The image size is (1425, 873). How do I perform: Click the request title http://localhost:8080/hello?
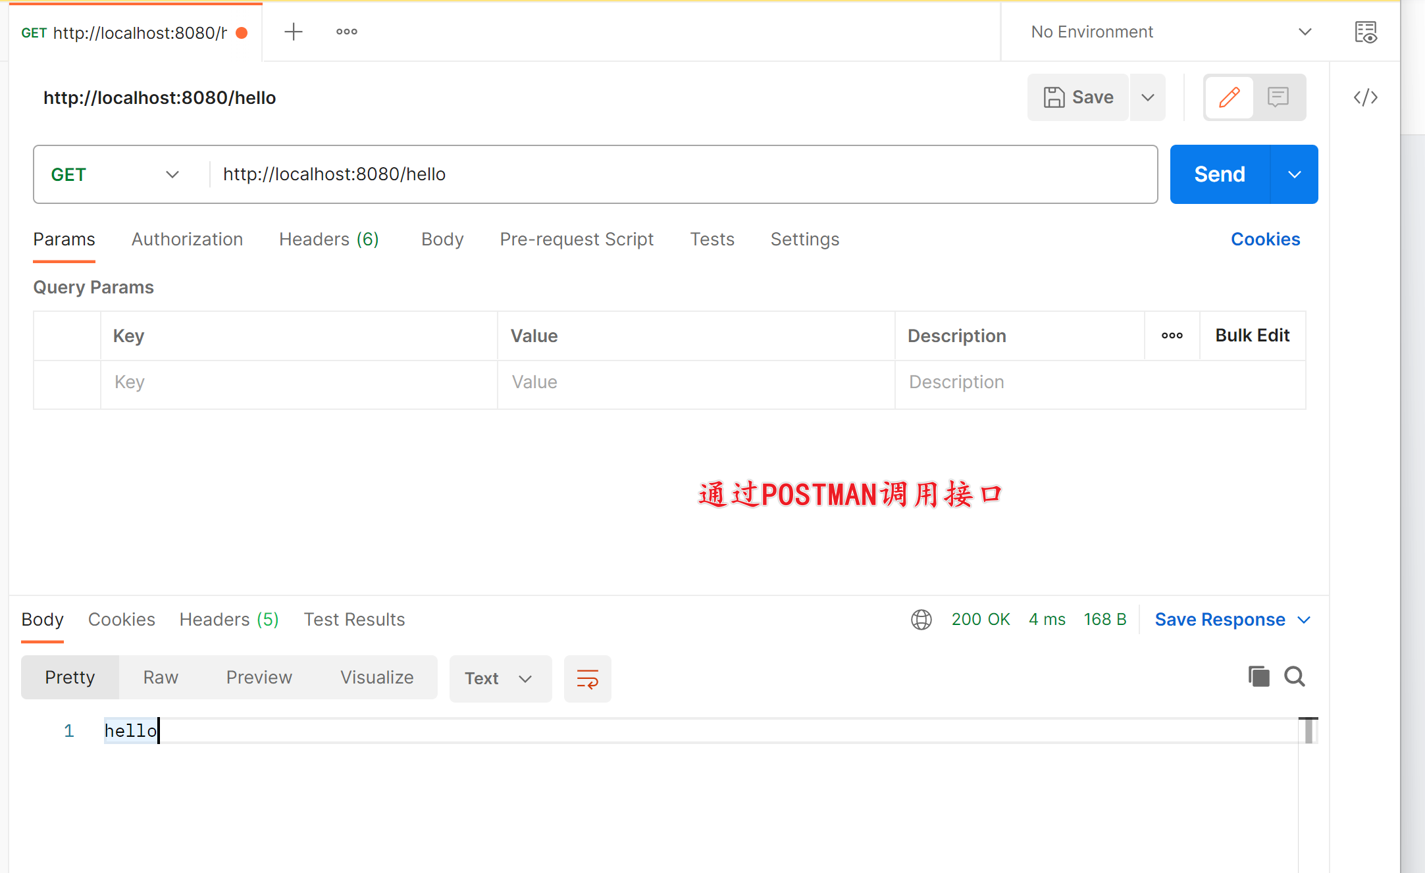coord(159,98)
